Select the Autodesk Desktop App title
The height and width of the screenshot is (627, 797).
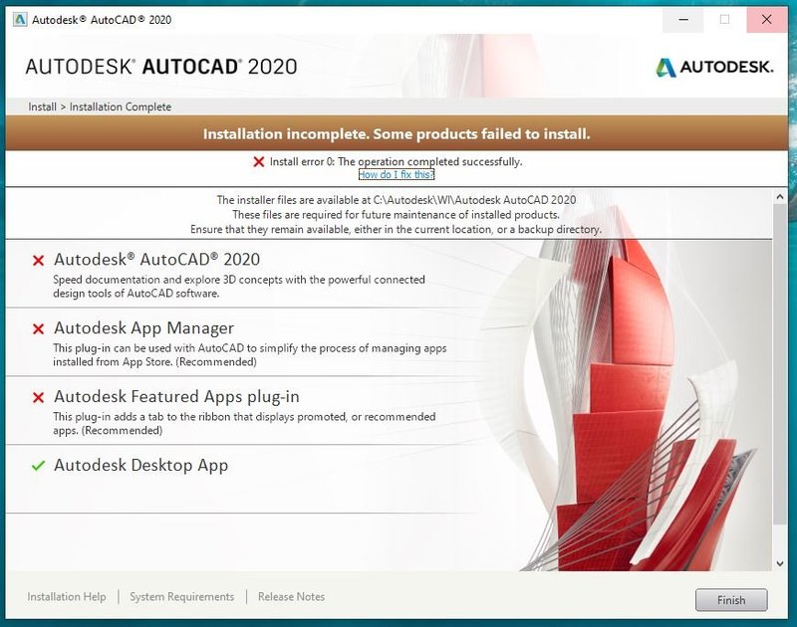(x=140, y=465)
